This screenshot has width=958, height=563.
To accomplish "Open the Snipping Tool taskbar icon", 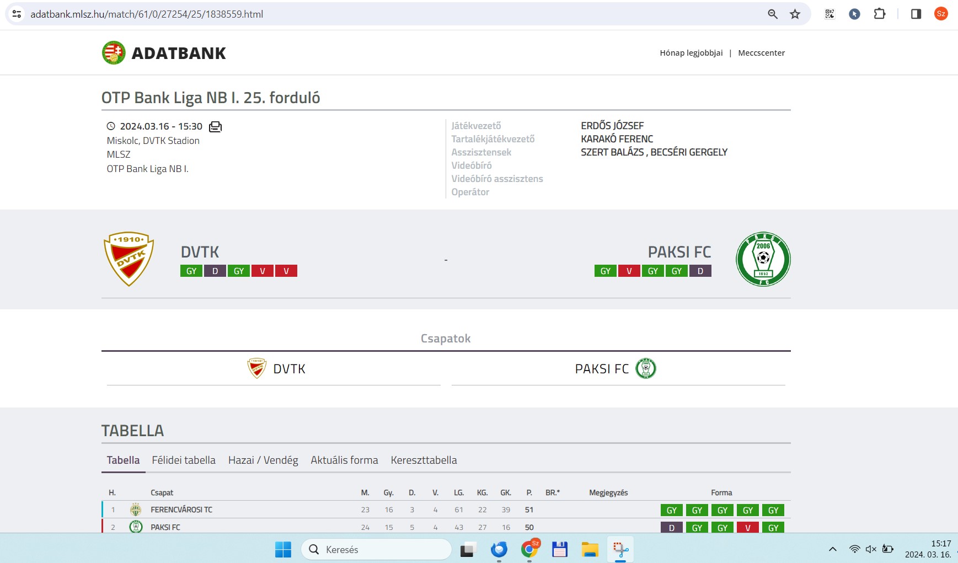I will 620,549.
